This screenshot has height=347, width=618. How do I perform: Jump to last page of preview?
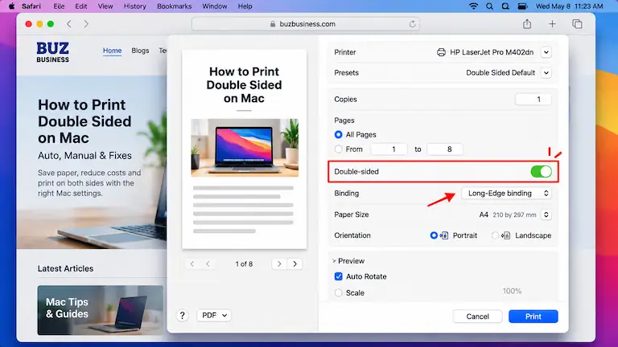(x=295, y=264)
